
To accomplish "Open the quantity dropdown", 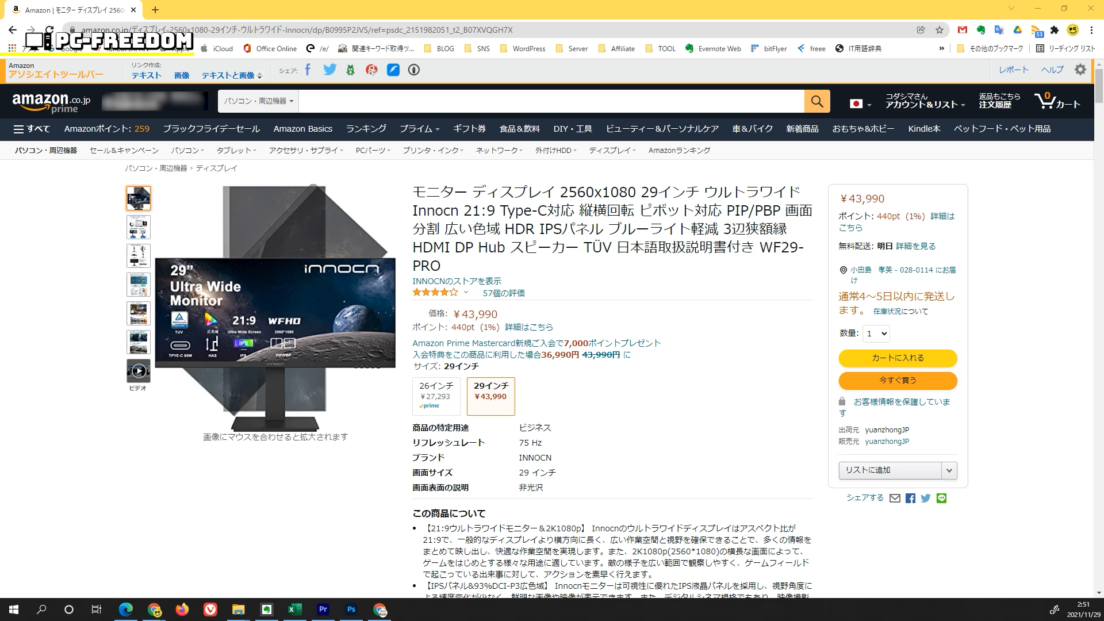I will 876,333.
